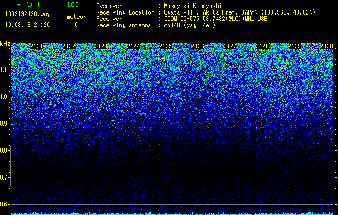
Task: Click the 0.7 frequency axis label
Action: 4,177
